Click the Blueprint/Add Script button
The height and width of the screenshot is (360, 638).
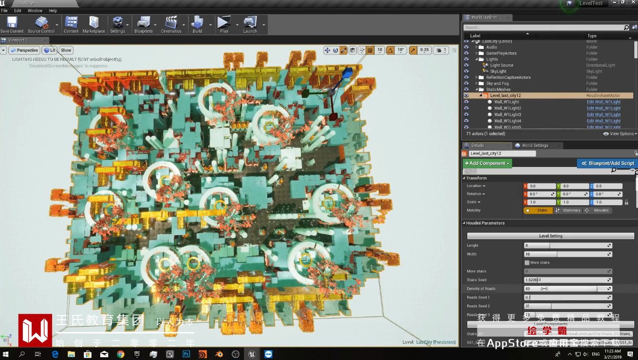click(x=607, y=163)
